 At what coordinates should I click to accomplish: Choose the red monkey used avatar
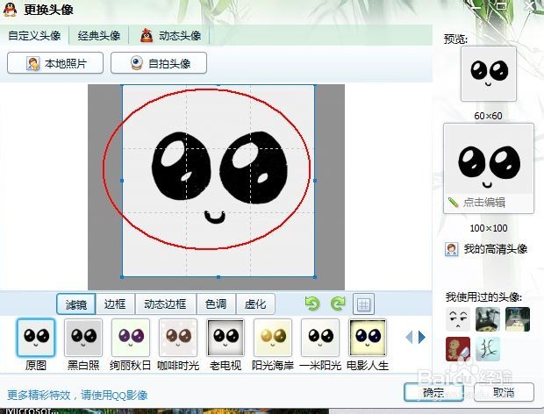pos(458,349)
